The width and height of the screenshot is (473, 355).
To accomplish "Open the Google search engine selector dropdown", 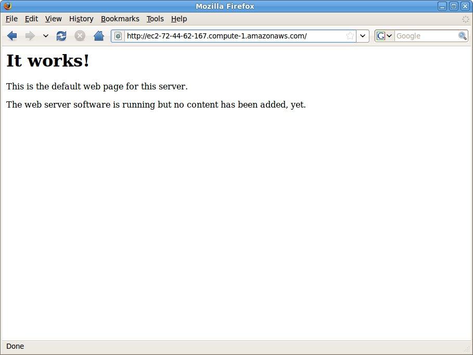I will click(x=385, y=36).
